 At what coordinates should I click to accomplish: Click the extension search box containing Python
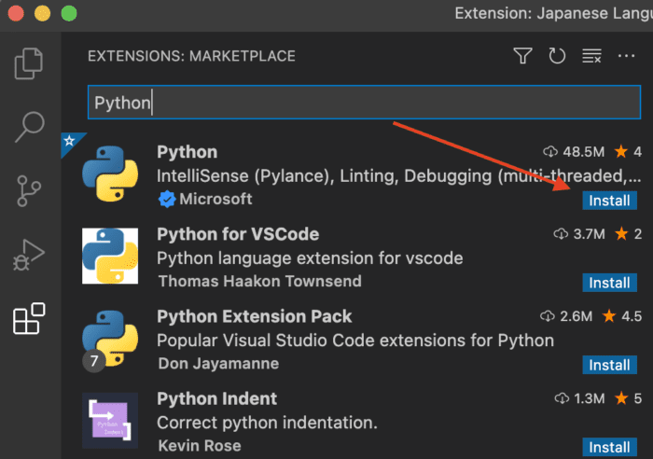tap(364, 103)
